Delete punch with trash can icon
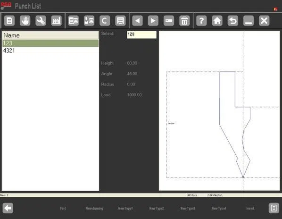The width and height of the screenshot is (282, 219). pos(184,21)
